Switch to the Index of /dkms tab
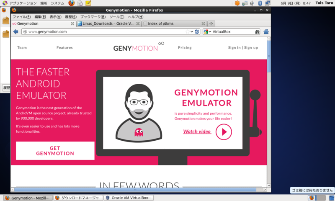Screen dimensions: 335x201 tap(174, 23)
